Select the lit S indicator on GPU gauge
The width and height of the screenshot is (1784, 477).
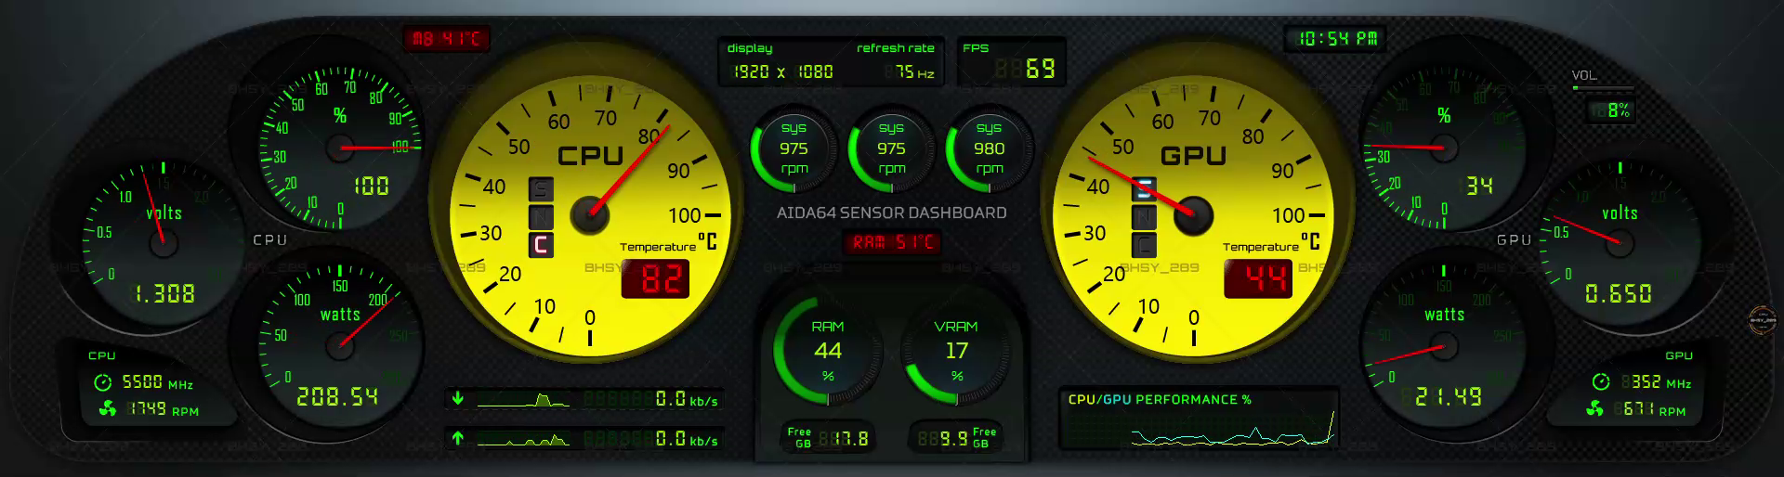(x=1144, y=189)
